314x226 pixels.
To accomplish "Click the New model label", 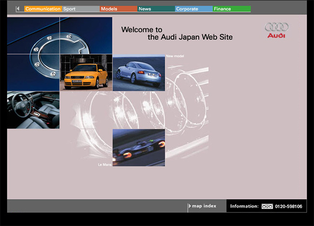I will (x=175, y=56).
